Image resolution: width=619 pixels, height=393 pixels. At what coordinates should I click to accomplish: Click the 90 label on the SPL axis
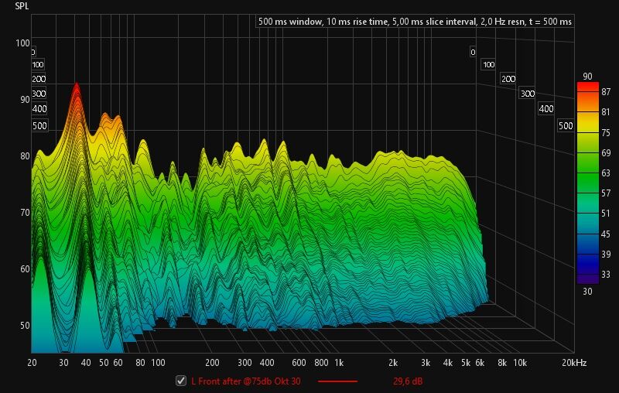pos(25,100)
